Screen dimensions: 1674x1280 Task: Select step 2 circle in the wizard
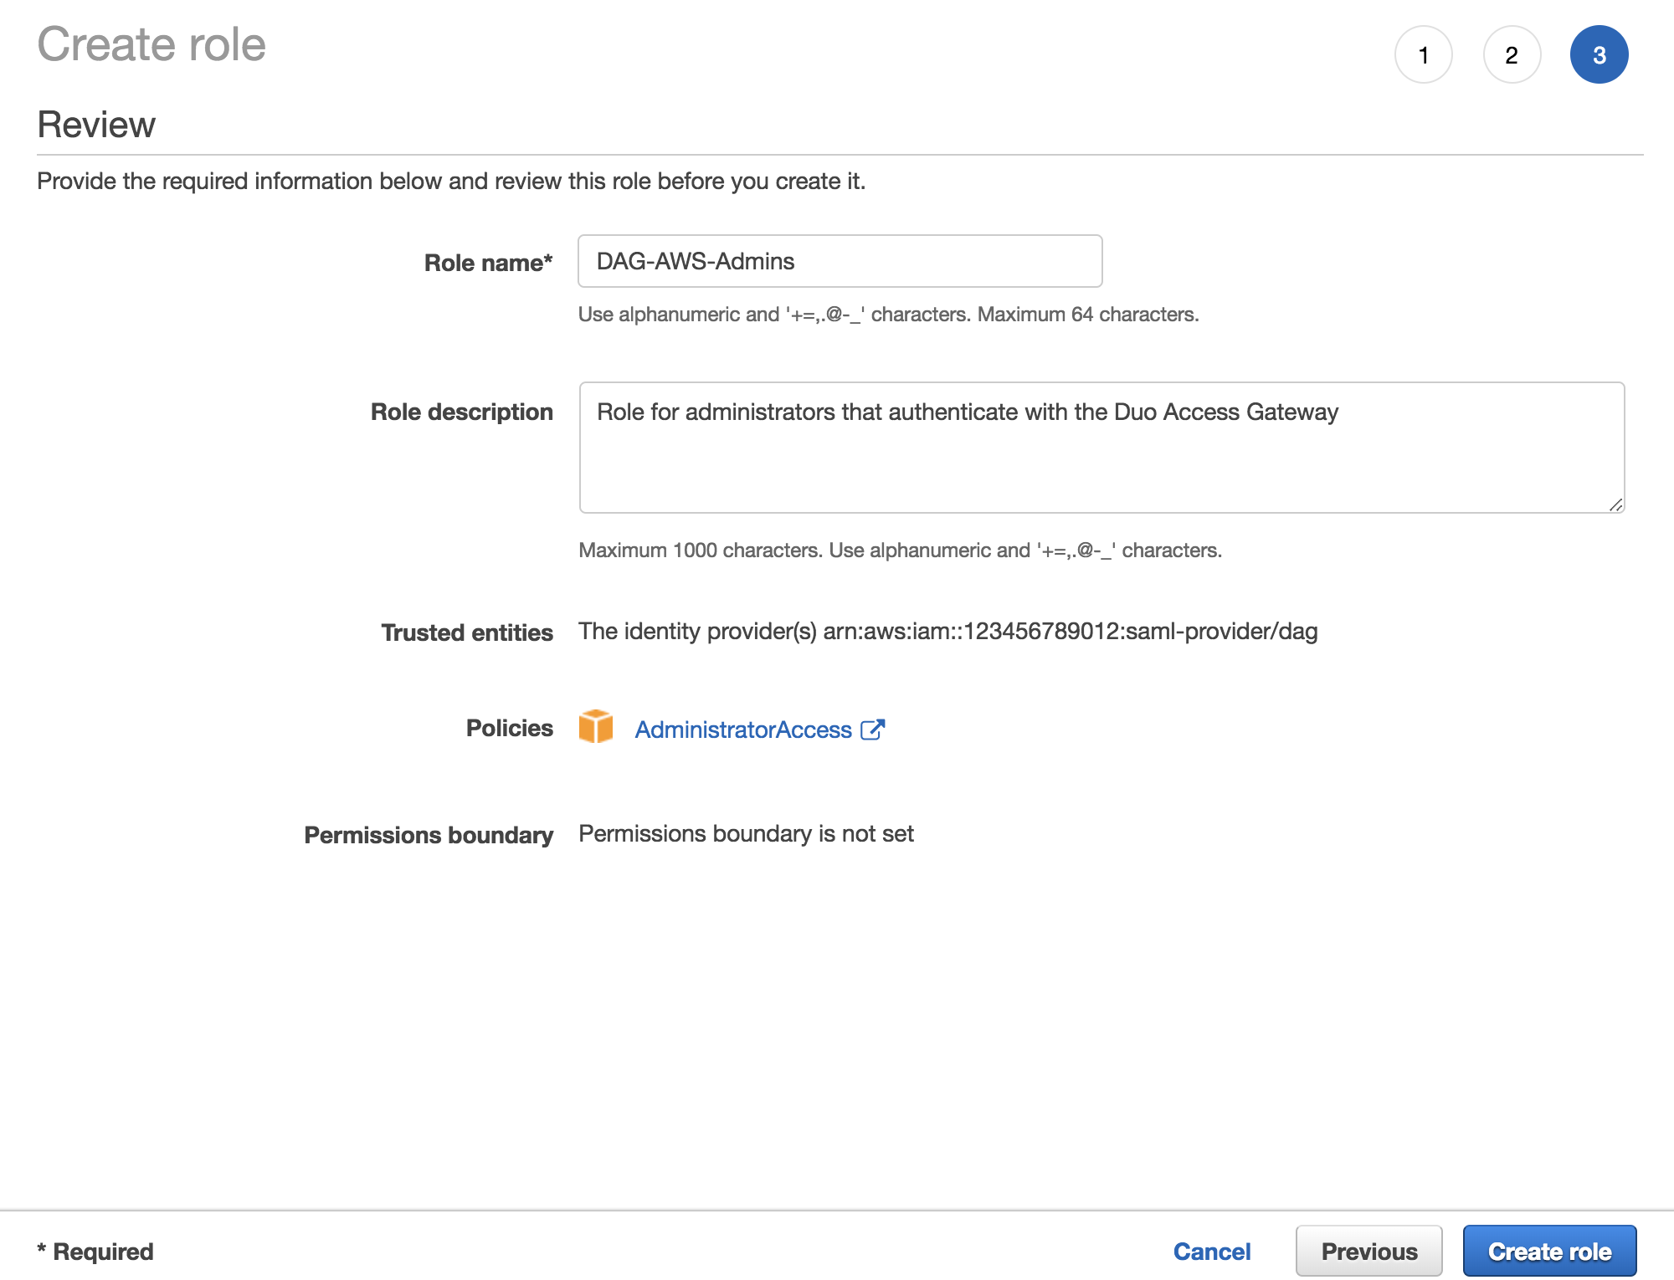pyautogui.click(x=1512, y=54)
